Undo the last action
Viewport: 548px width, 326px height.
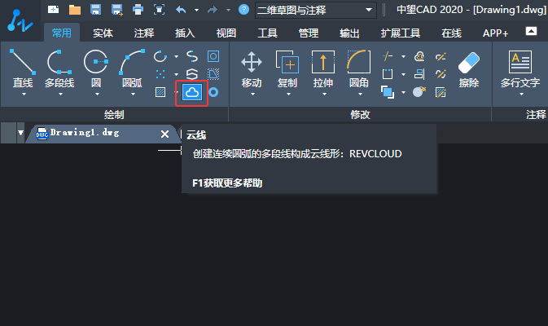[x=181, y=10]
